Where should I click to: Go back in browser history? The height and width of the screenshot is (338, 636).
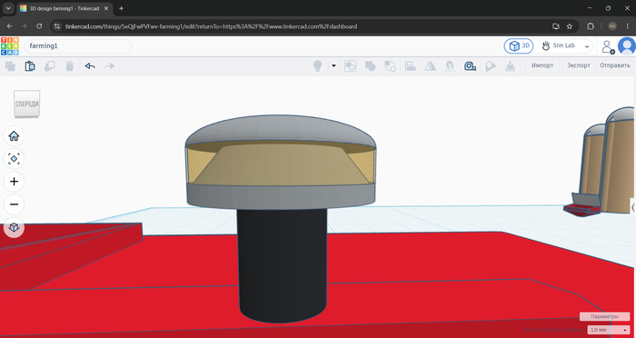(10, 26)
